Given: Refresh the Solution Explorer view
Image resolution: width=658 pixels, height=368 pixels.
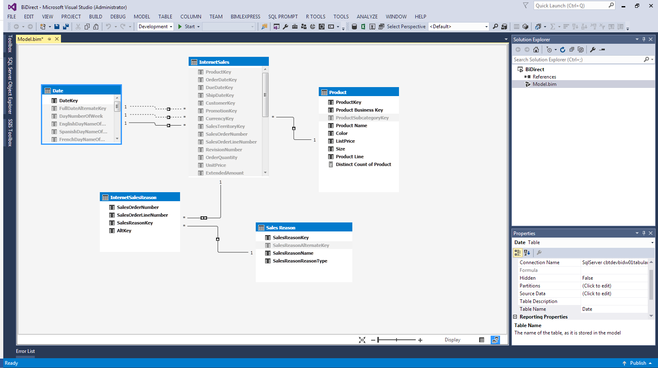Looking at the screenshot, I should (x=563, y=49).
